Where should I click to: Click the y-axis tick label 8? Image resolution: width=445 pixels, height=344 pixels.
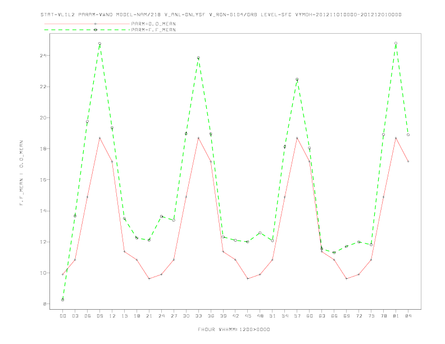[x=45, y=304]
